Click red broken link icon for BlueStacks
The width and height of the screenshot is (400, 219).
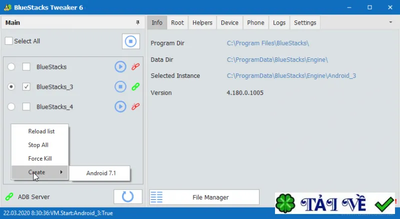(x=135, y=67)
